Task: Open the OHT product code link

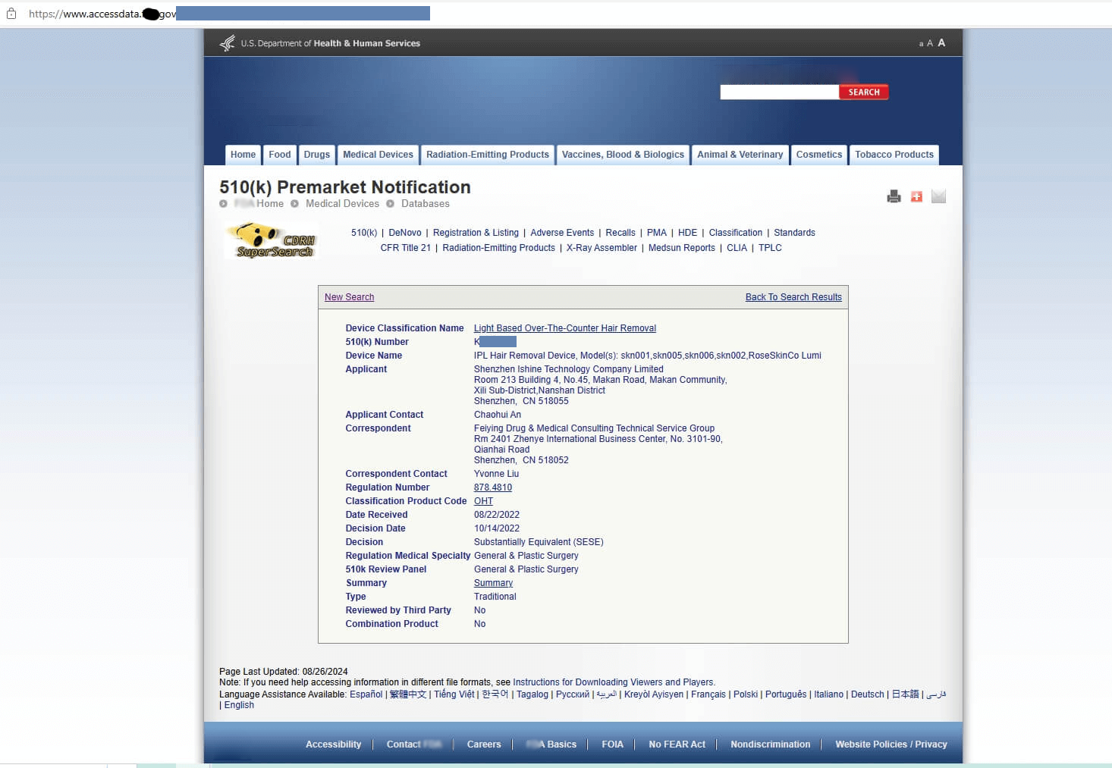Action: (x=483, y=501)
